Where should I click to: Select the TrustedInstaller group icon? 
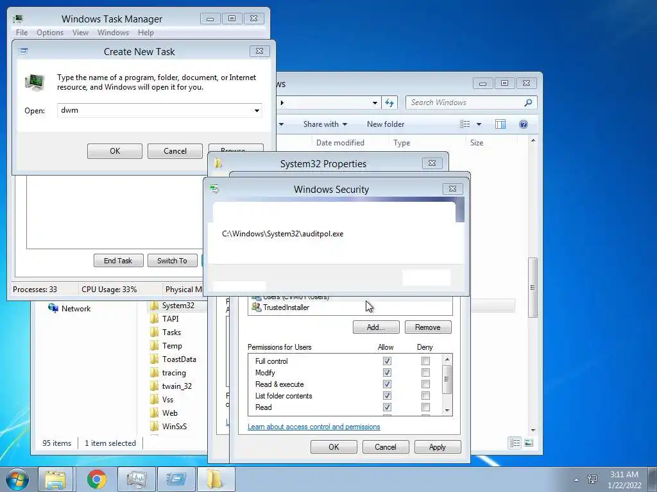tap(256, 307)
